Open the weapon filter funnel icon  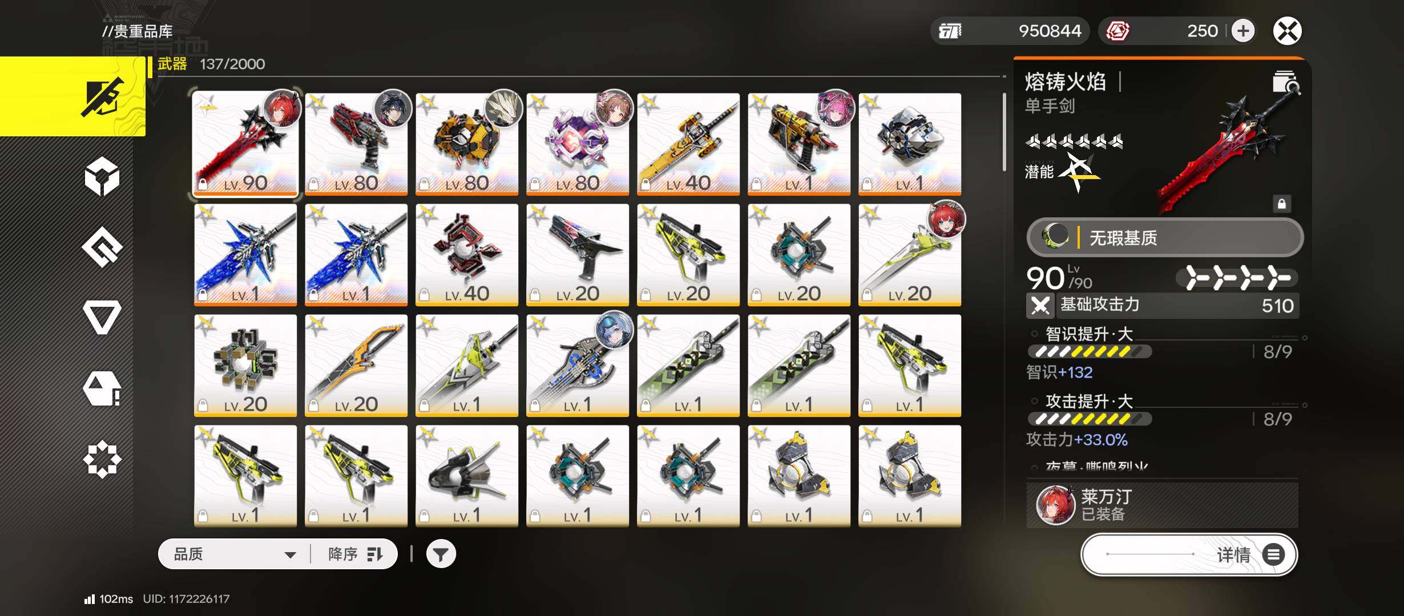pyautogui.click(x=441, y=554)
